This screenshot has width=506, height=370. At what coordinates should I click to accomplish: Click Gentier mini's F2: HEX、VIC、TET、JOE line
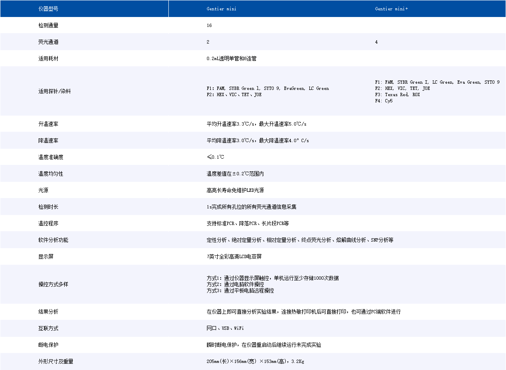coord(234,94)
